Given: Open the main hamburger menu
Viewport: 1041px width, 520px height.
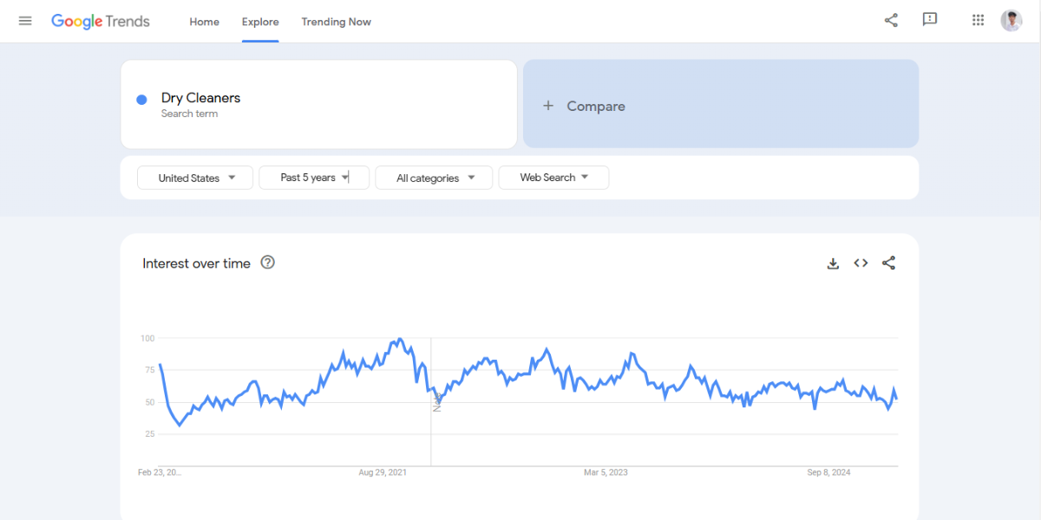Looking at the screenshot, I should pyautogui.click(x=25, y=21).
